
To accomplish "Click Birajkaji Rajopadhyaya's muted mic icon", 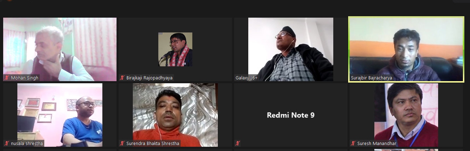I will click(122, 78).
